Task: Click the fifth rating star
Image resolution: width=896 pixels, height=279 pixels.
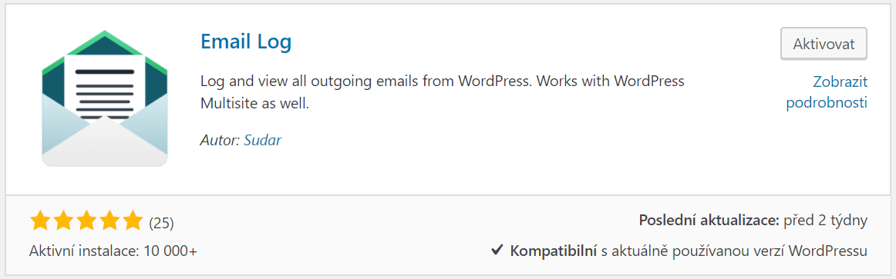Action: [x=131, y=221]
